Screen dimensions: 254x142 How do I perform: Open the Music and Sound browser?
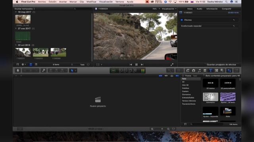199,70
